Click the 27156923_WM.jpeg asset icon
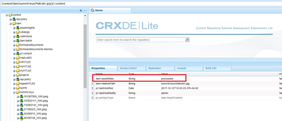The height and width of the screenshot is (121, 282). tap(21, 109)
